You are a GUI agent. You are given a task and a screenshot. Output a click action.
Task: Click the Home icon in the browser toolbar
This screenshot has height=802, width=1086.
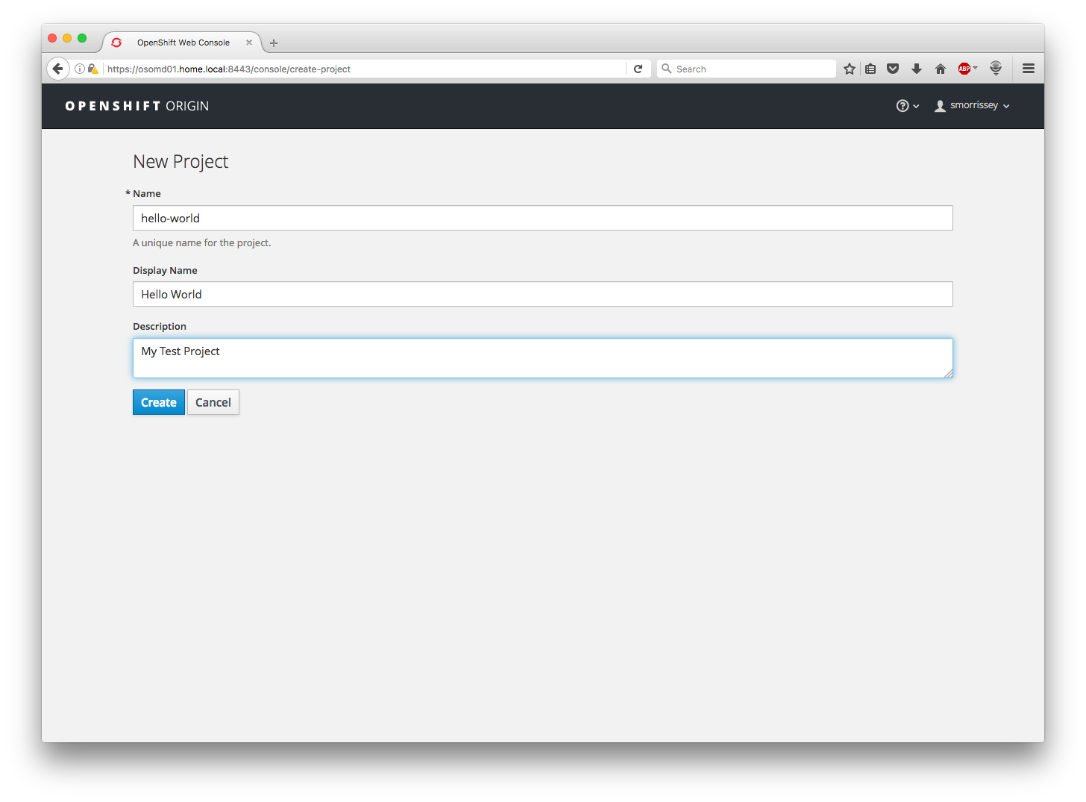point(940,68)
